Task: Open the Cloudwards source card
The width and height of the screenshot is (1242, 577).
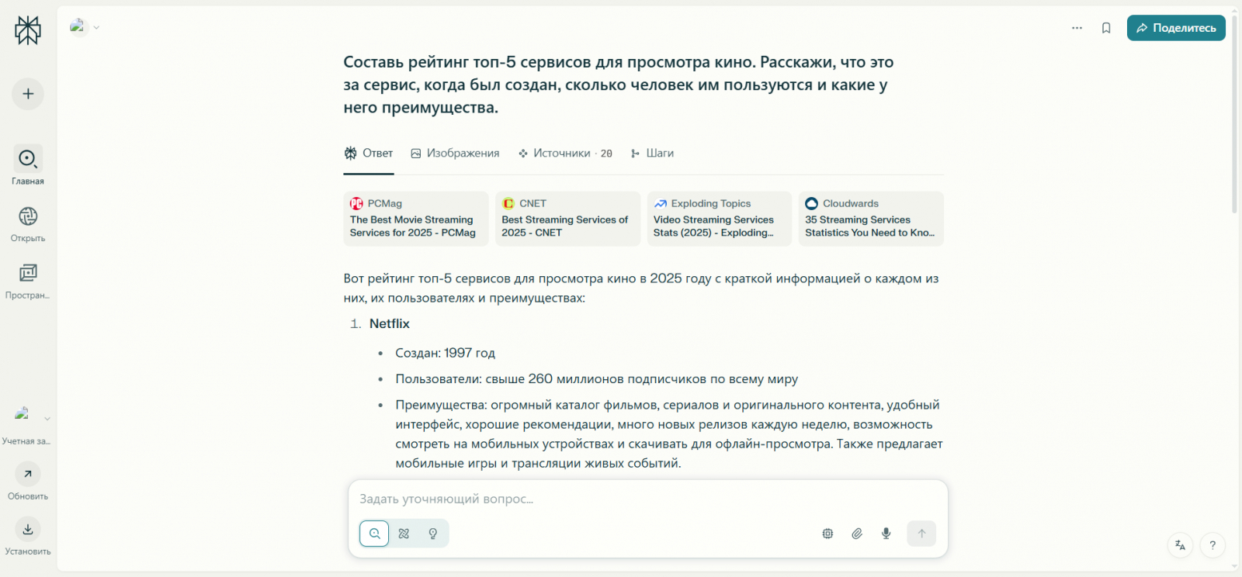Action: click(871, 219)
